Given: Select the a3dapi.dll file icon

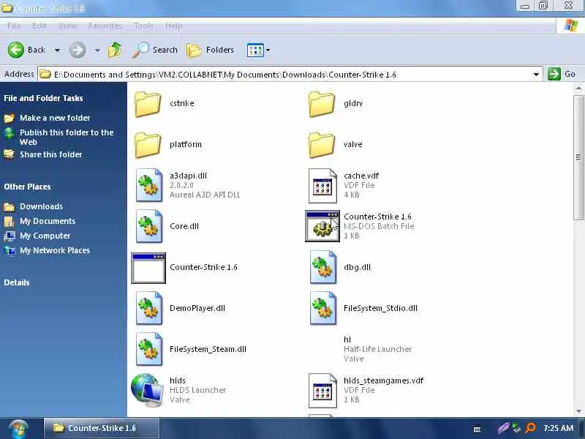Looking at the screenshot, I should (x=149, y=185).
